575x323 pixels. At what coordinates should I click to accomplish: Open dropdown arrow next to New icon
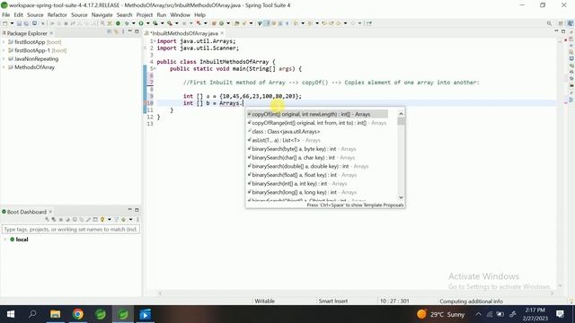pos(12,23)
